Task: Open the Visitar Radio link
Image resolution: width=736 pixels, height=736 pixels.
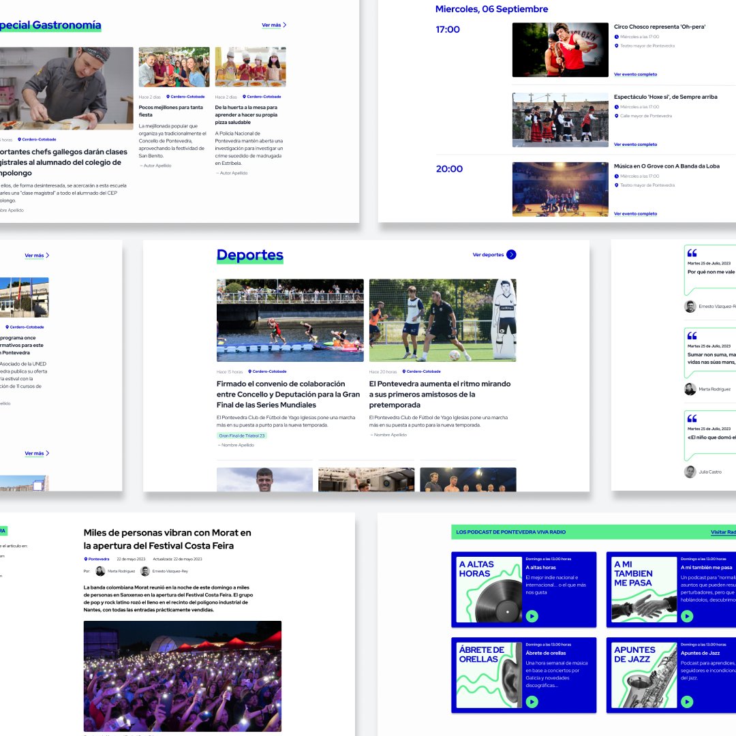Action: click(x=724, y=530)
